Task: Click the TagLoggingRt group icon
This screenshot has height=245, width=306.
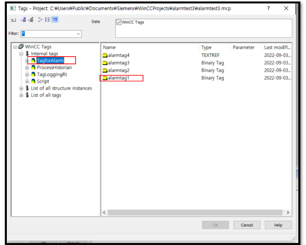Action: click(33, 74)
